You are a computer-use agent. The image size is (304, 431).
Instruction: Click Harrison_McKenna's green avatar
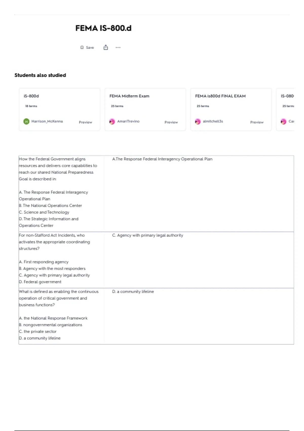click(x=26, y=121)
